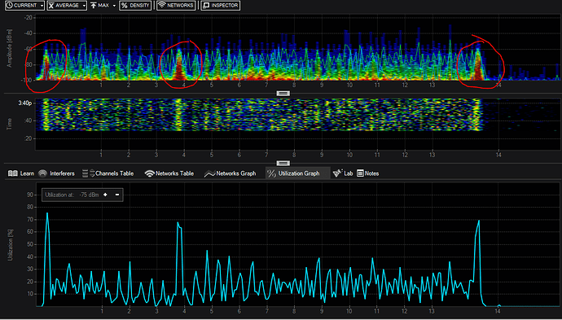Open the Interferers panel icon
The image size is (562, 320).
point(42,173)
